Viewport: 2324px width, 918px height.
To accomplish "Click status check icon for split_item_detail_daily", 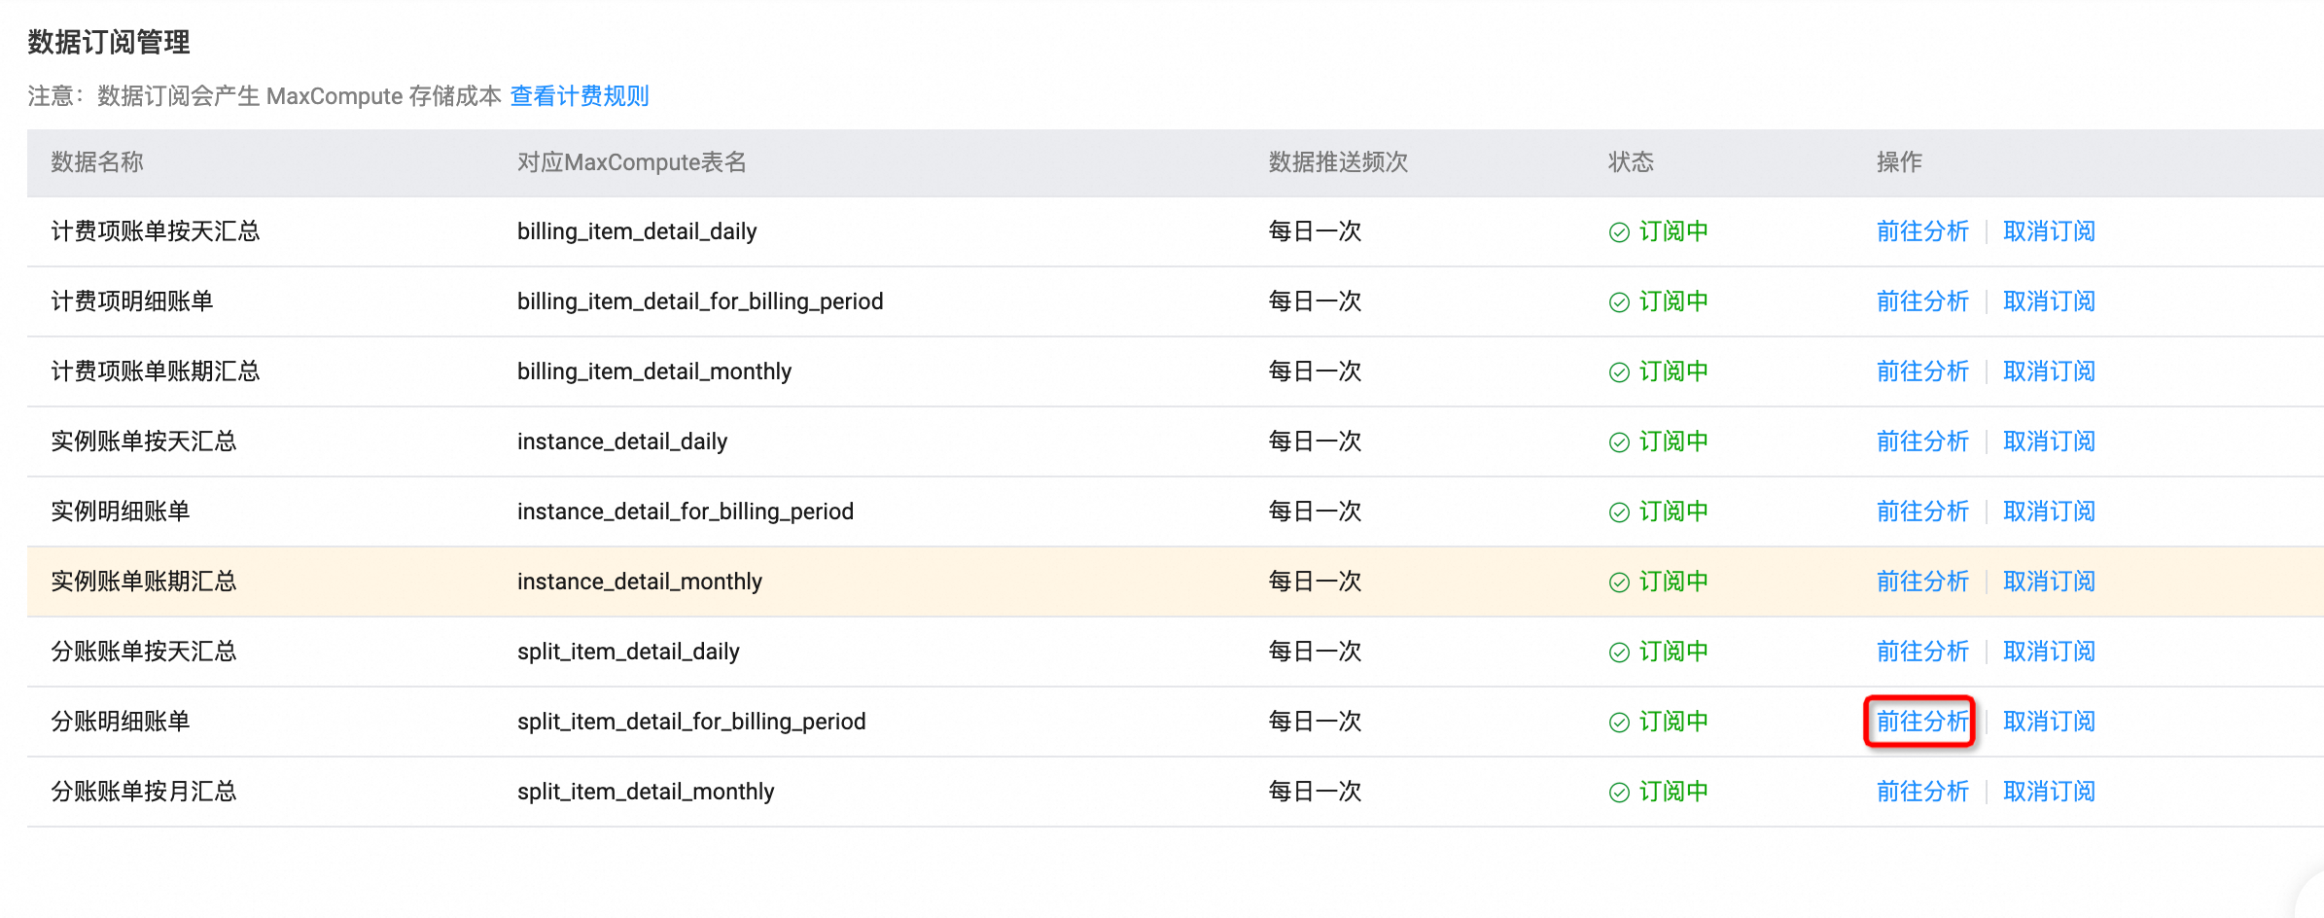I will [x=1619, y=653].
